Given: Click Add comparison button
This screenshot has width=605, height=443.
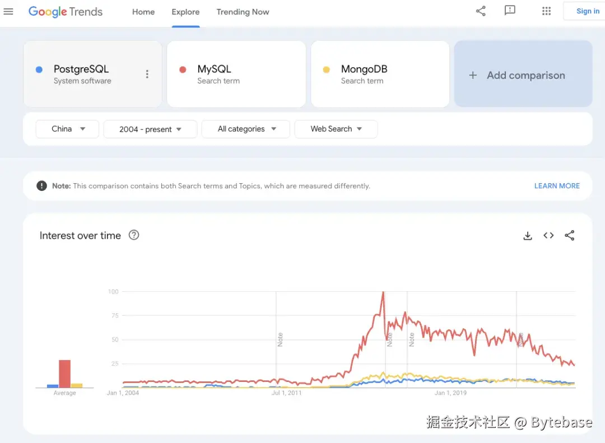Looking at the screenshot, I should coord(523,75).
